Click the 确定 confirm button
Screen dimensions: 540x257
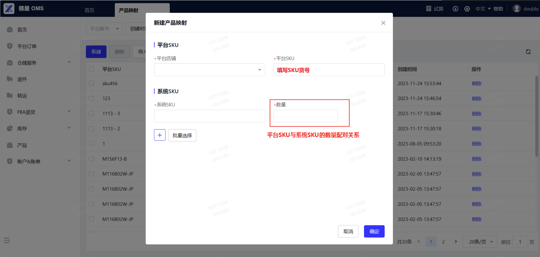374,231
